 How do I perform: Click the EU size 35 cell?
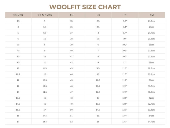click(72, 21)
